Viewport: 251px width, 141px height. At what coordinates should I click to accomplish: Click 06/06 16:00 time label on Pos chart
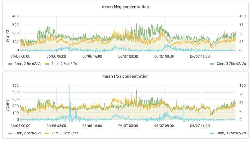pyautogui.click(x=92, y=125)
